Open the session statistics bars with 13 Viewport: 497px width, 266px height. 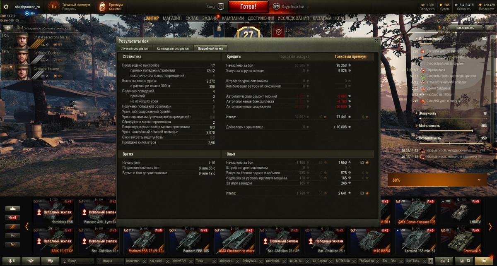click(464, 261)
